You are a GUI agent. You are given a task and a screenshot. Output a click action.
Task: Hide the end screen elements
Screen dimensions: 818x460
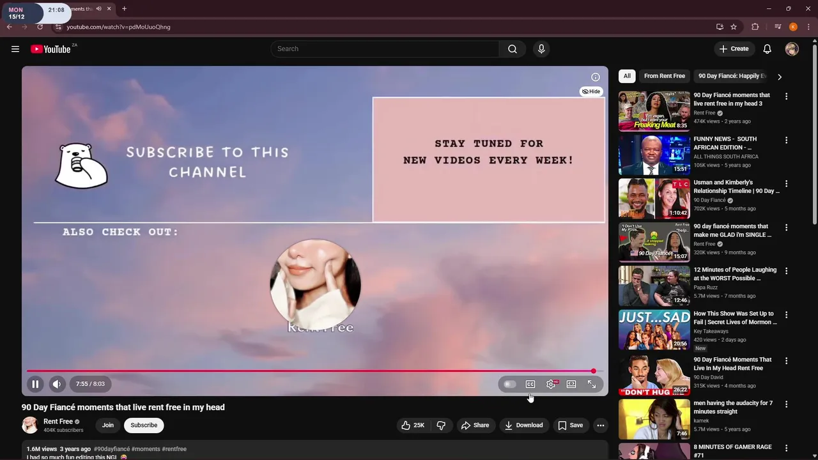point(591,91)
